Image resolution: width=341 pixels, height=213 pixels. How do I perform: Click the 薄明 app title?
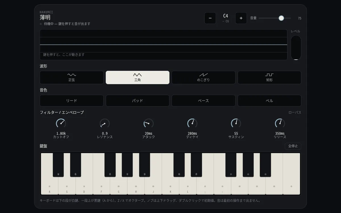point(45,18)
